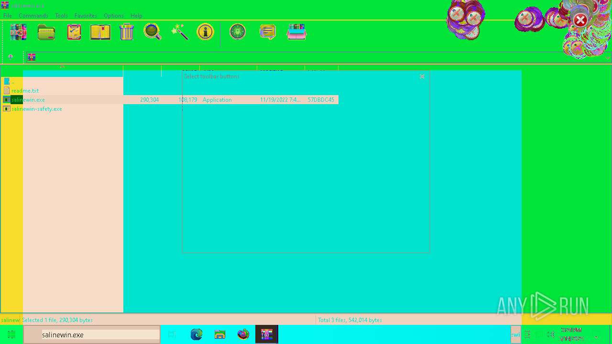Viewport: 612px width, 344px height.
Task: Select salinewin.exe file row
Action: point(170,99)
